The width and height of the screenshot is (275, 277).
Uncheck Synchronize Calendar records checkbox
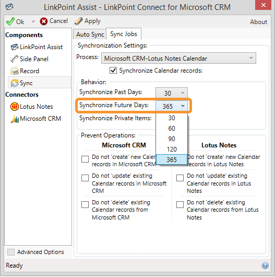(113, 71)
